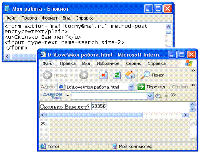This screenshot has width=200, height=153.
Task: Click the page icon in address bar
Action: tap(62, 87)
